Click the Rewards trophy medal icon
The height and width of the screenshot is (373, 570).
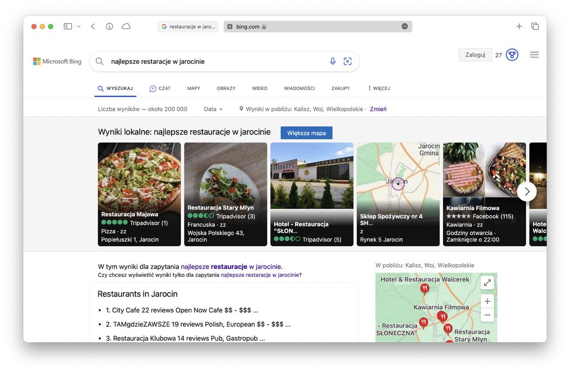point(512,55)
